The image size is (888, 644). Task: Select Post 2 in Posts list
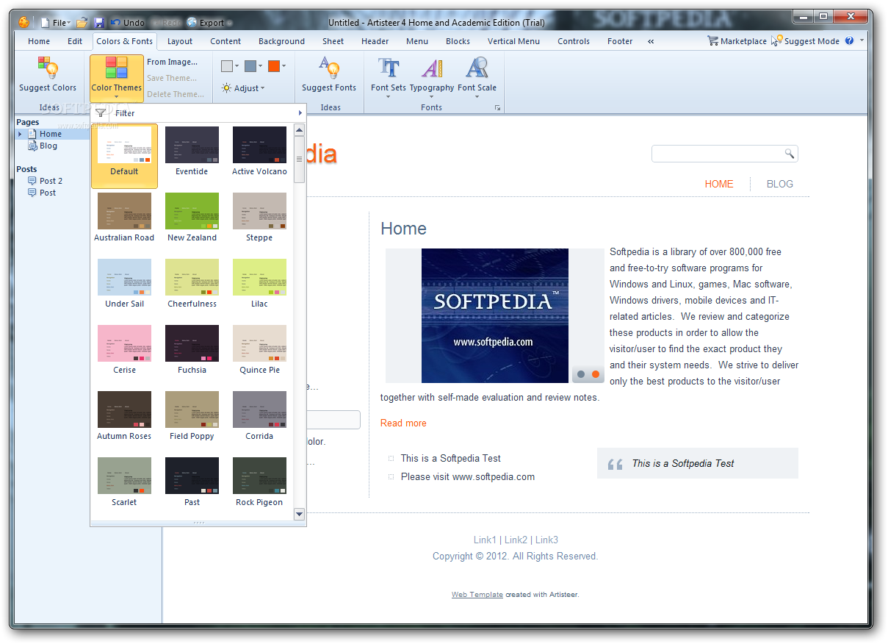tap(46, 181)
